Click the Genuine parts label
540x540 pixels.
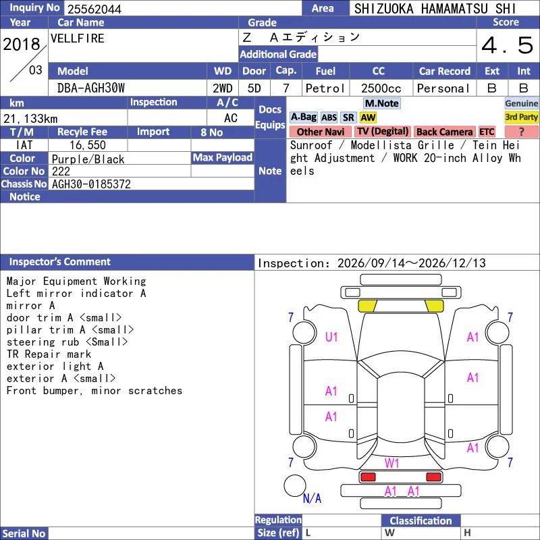click(x=521, y=103)
